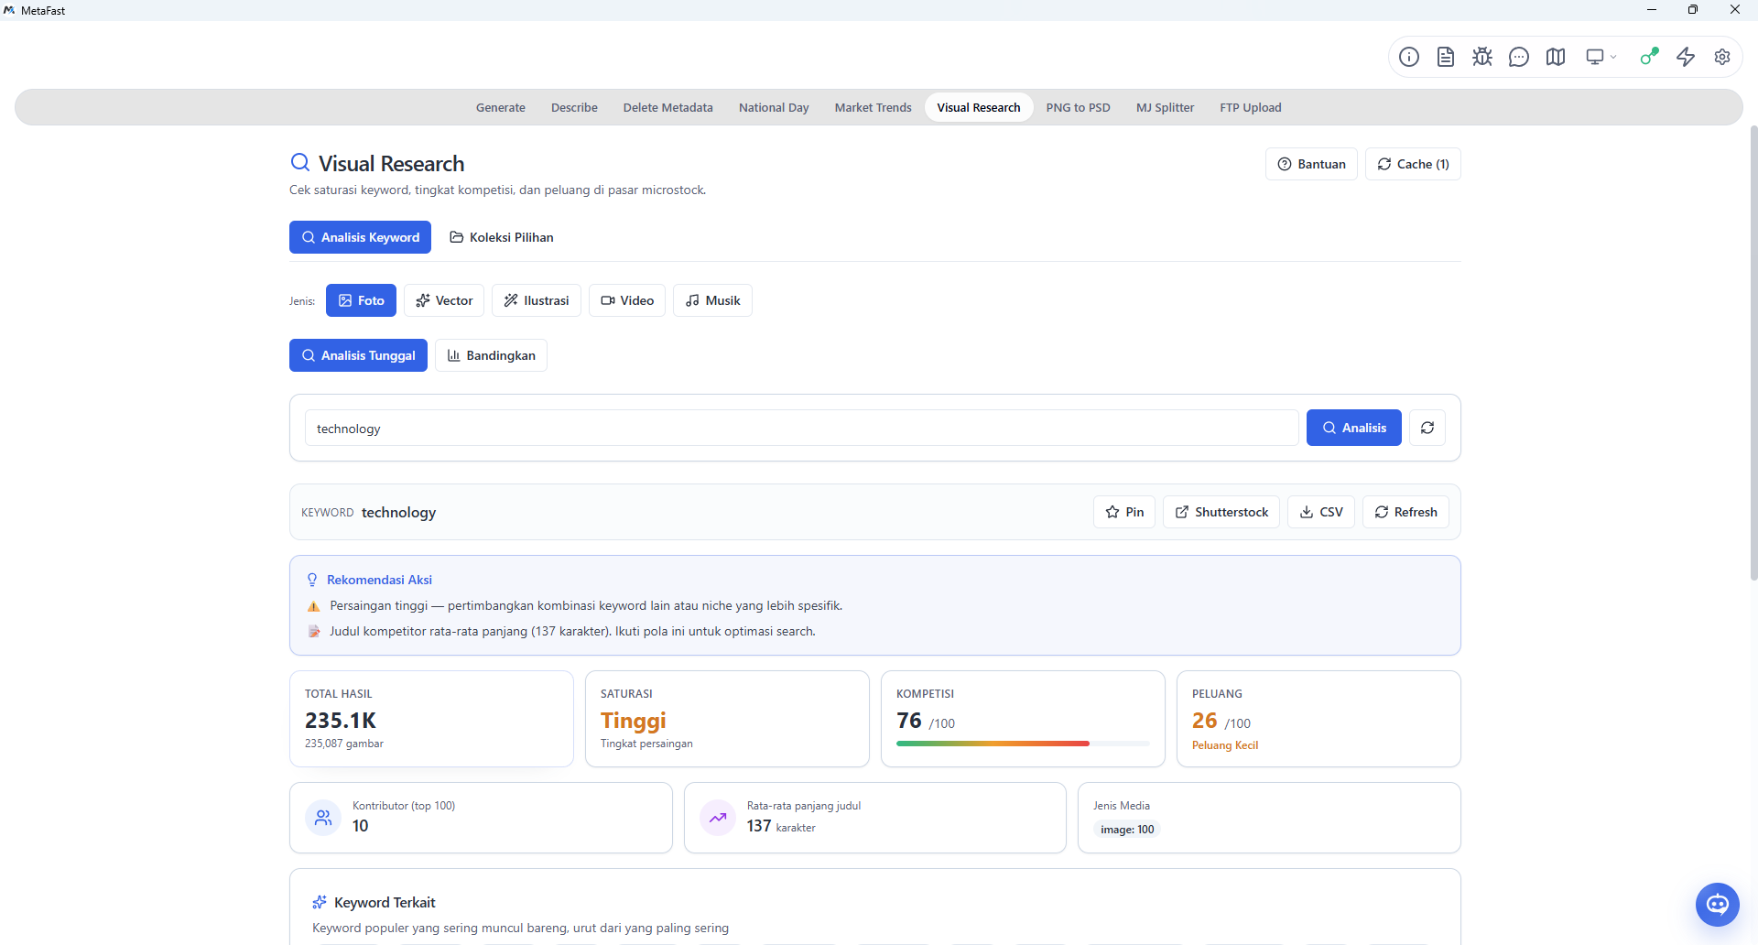Open the info circle icon in top toolbar
This screenshot has height=945, width=1758.
coord(1409,57)
